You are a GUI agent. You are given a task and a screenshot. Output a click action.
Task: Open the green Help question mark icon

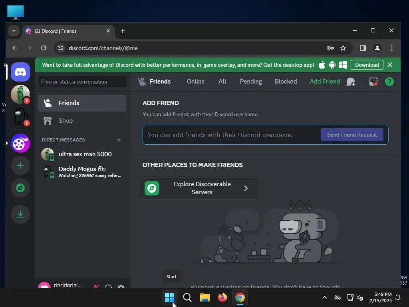click(389, 82)
